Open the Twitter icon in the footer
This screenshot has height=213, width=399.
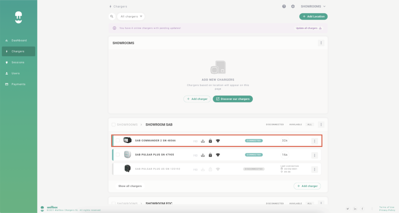coord(348,209)
